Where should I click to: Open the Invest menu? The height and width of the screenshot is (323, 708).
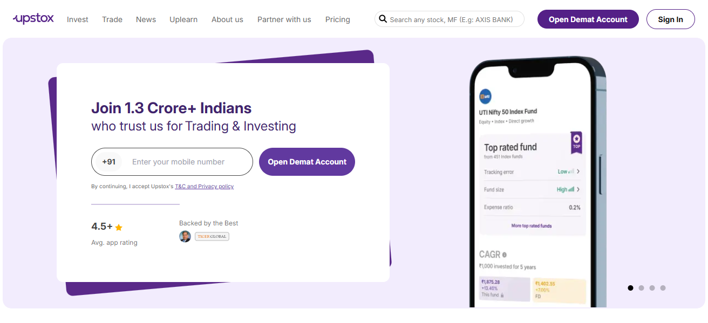point(78,19)
